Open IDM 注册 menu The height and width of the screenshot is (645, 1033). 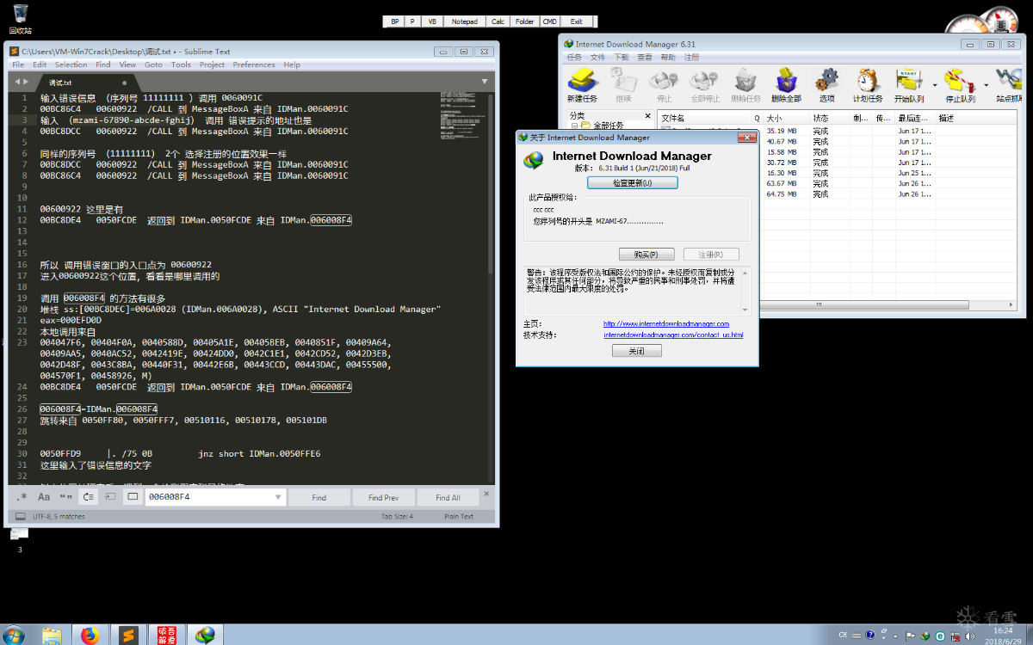click(x=691, y=58)
